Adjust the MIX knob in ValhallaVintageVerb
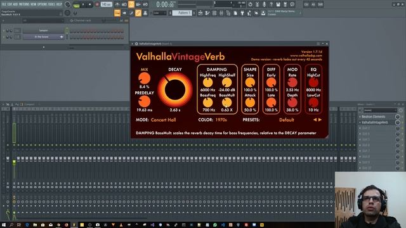The width and height of the screenshot is (406, 228). coord(144,78)
